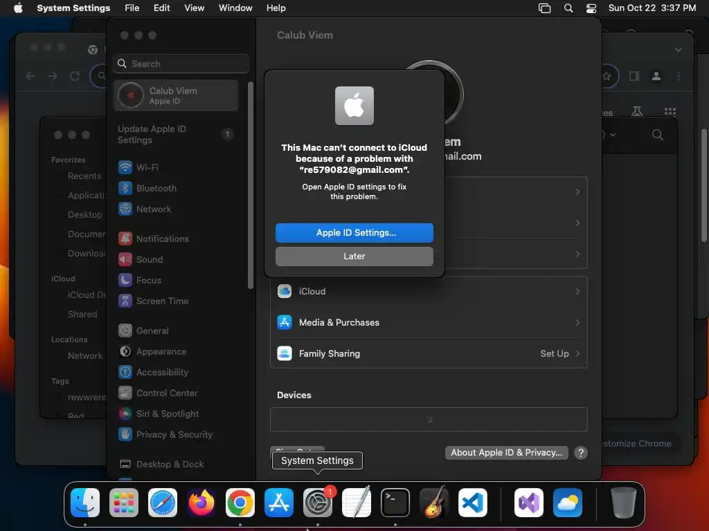Open the Screen Time hourglass icon
The image size is (709, 531).
[125, 301]
